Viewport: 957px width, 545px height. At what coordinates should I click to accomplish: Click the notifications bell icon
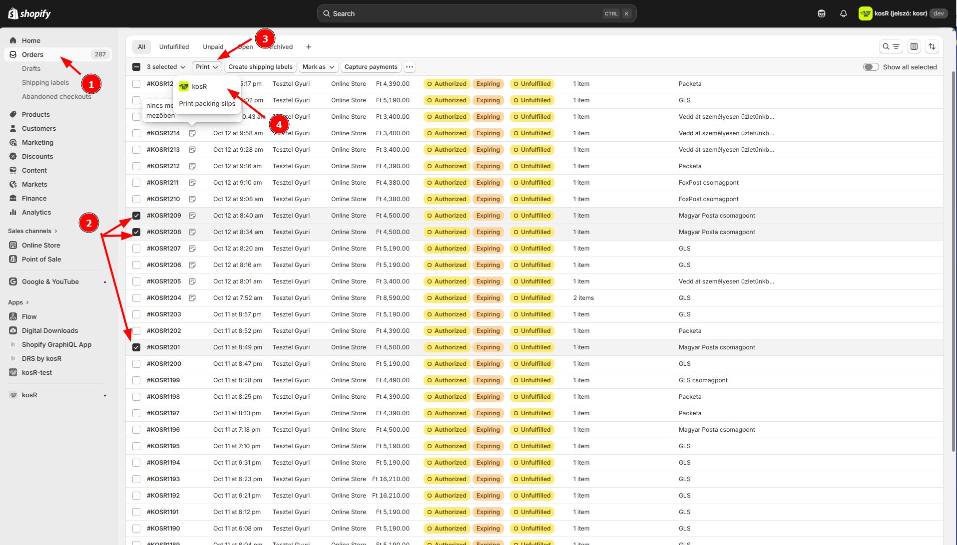tap(843, 13)
